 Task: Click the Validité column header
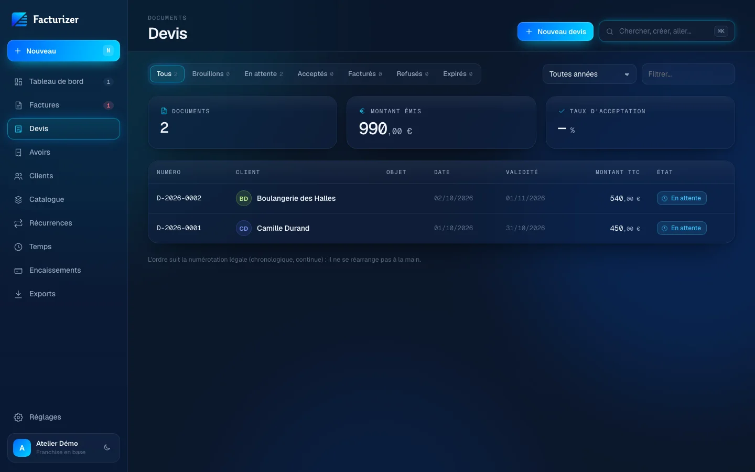(x=522, y=172)
